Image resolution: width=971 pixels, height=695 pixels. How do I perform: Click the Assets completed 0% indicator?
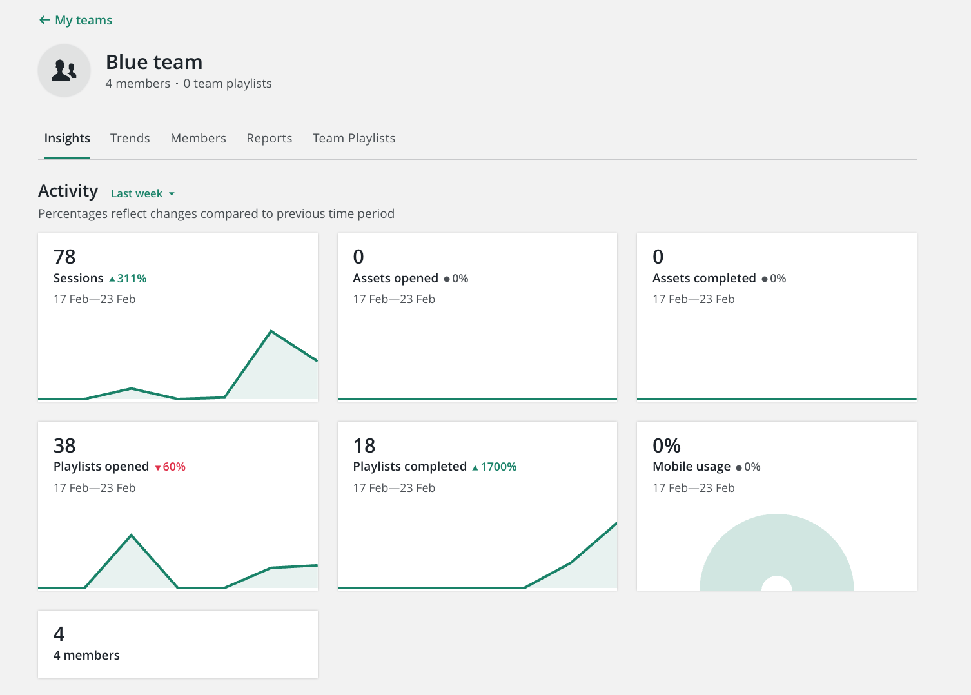(x=774, y=279)
